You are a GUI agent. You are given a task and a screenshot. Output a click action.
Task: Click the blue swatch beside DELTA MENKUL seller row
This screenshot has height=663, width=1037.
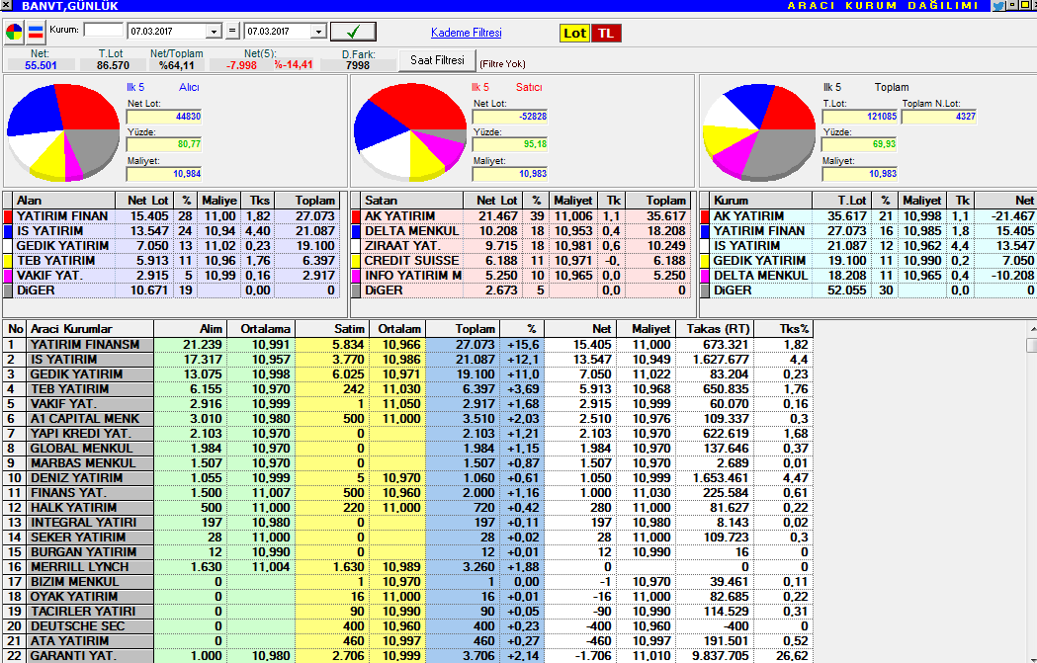[x=356, y=231]
